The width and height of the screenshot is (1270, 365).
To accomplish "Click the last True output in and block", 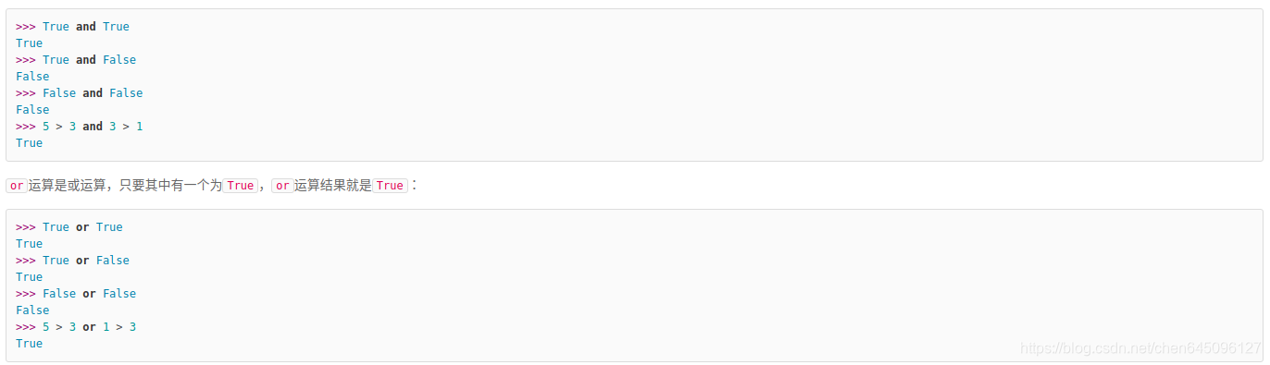I will pyautogui.click(x=30, y=143).
